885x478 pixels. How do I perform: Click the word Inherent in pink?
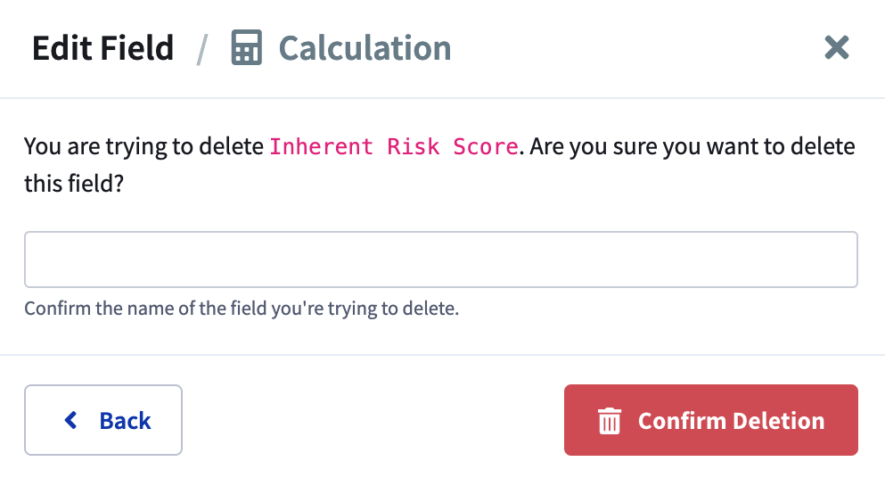321,147
